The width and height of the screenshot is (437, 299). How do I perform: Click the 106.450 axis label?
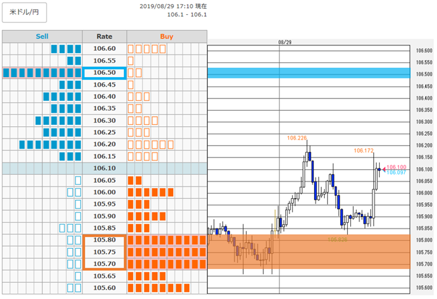pos(424,86)
